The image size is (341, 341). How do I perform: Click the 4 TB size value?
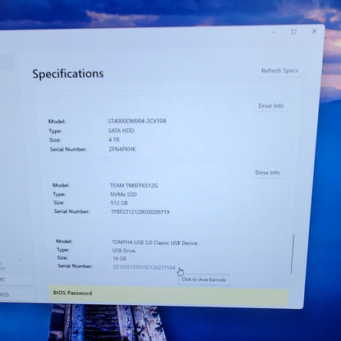(x=114, y=139)
